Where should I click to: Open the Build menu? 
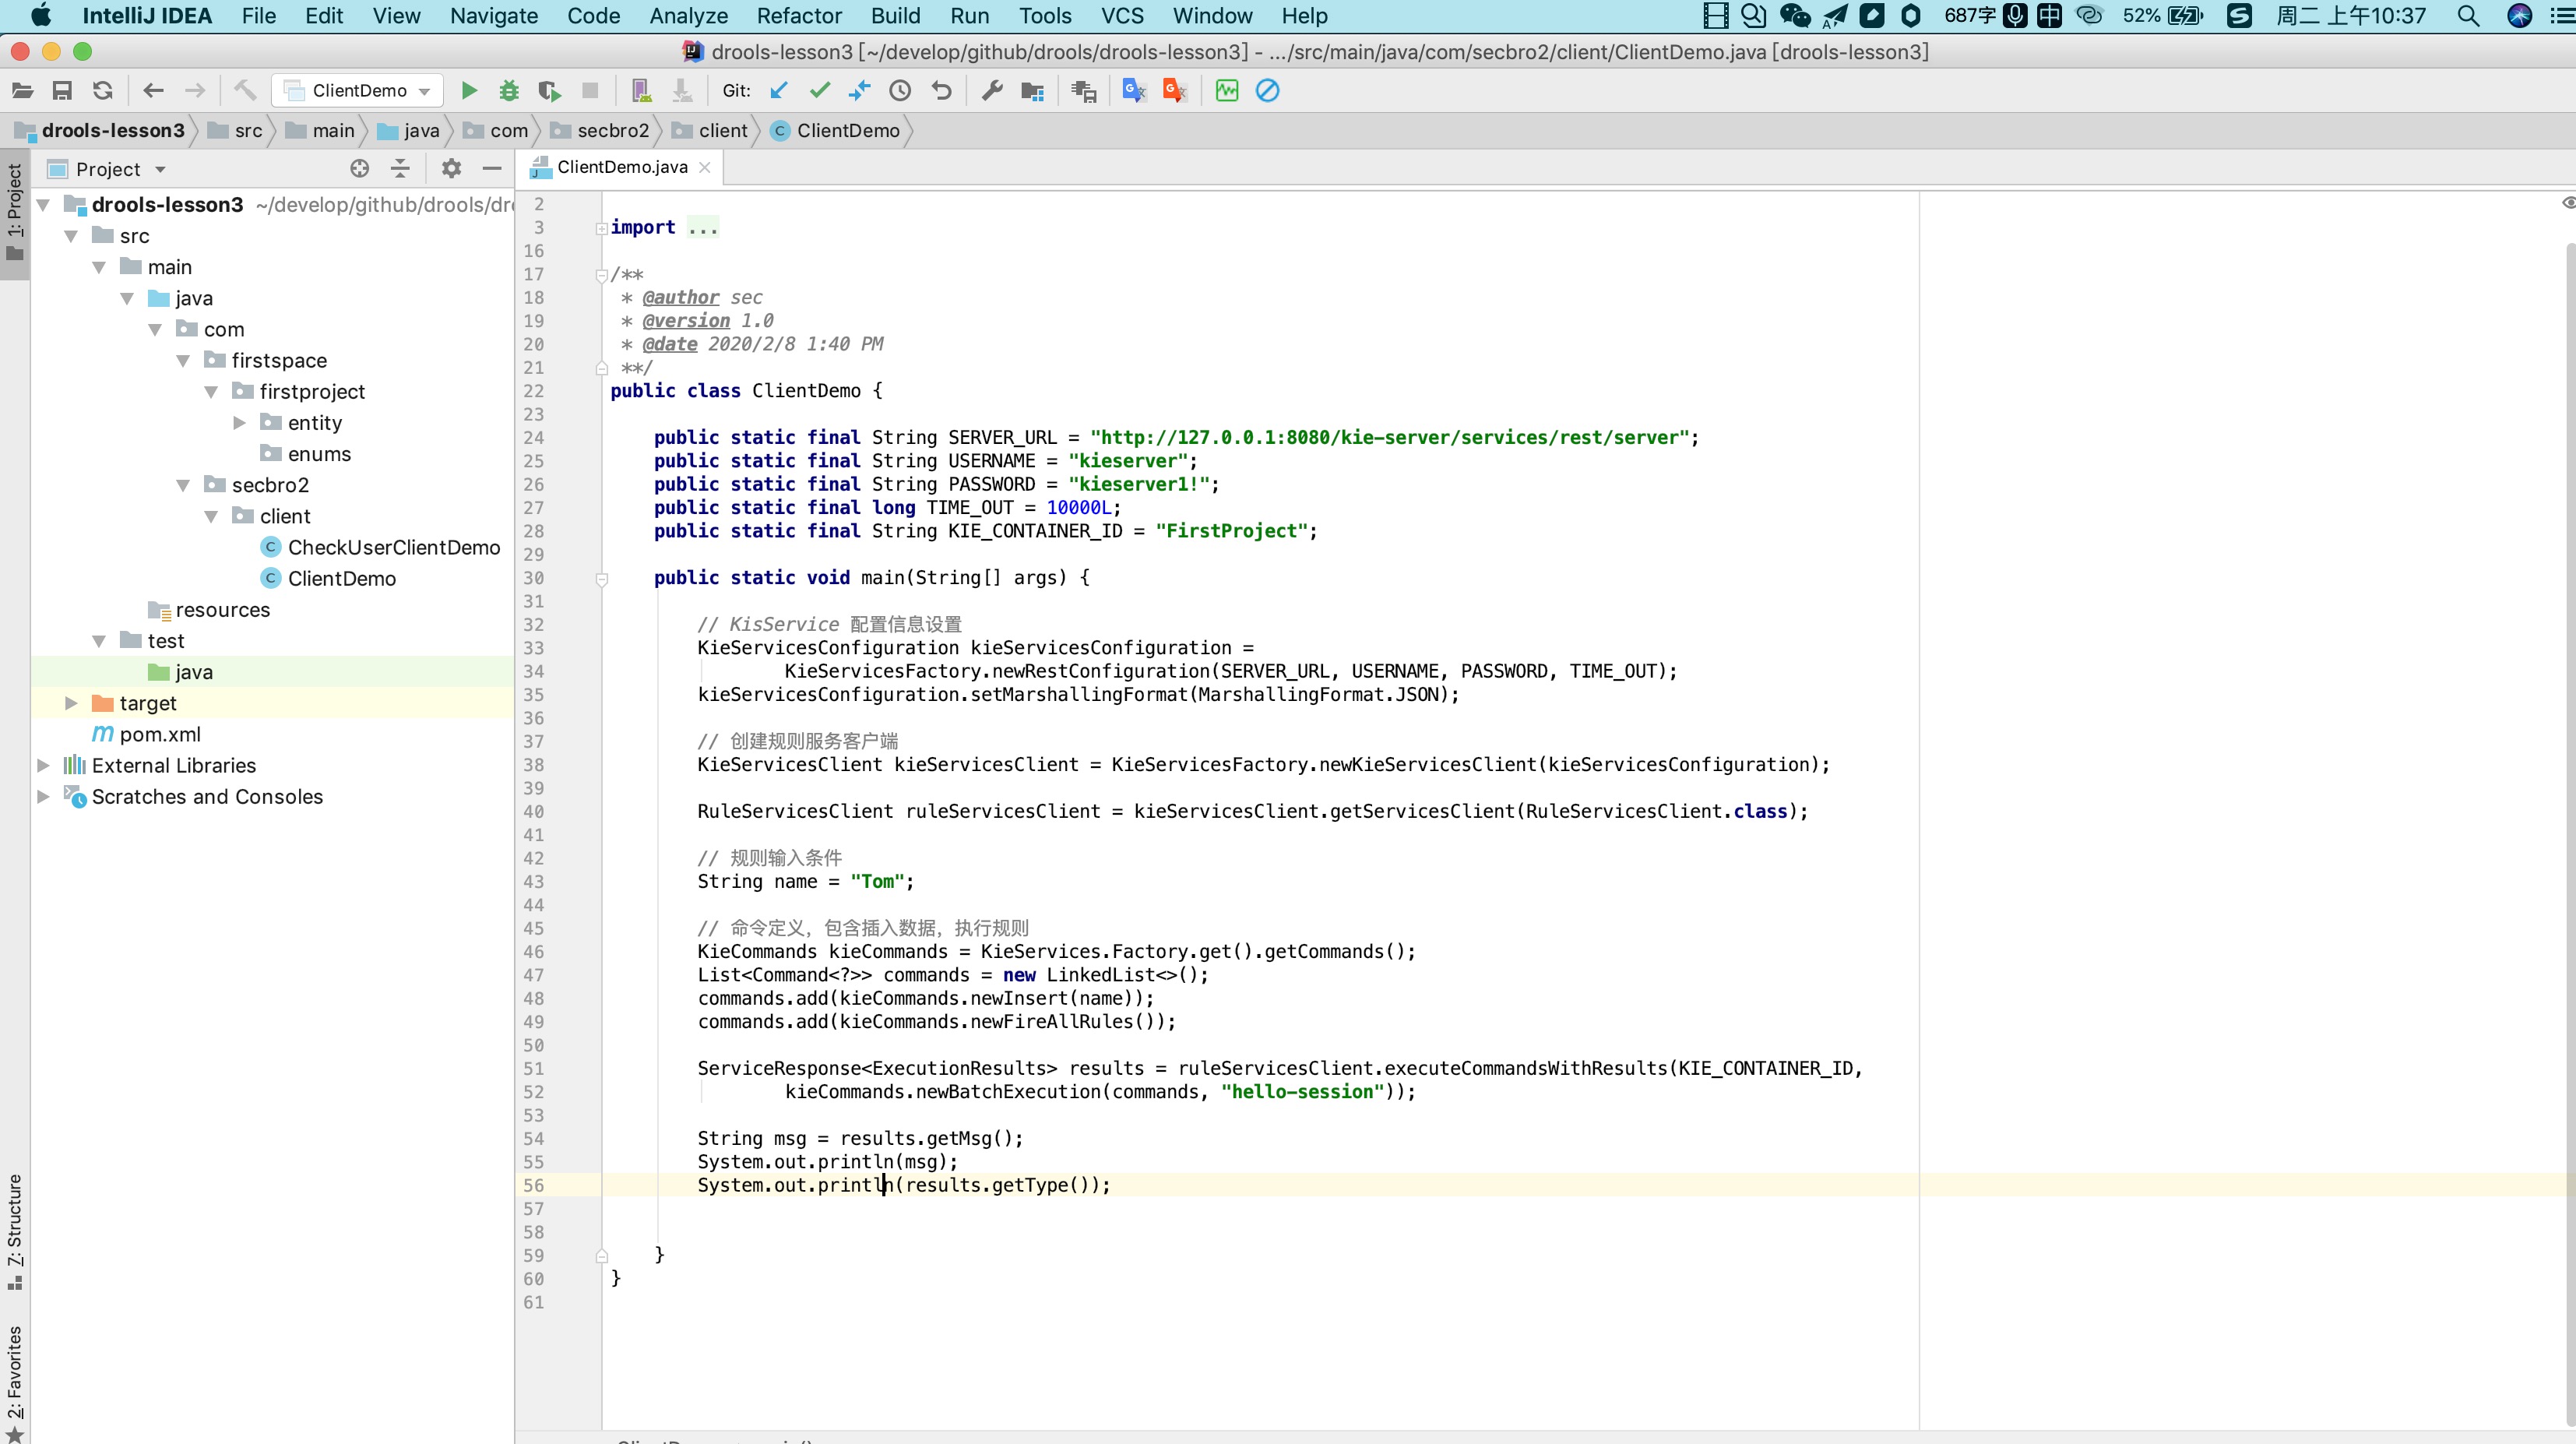(x=895, y=16)
